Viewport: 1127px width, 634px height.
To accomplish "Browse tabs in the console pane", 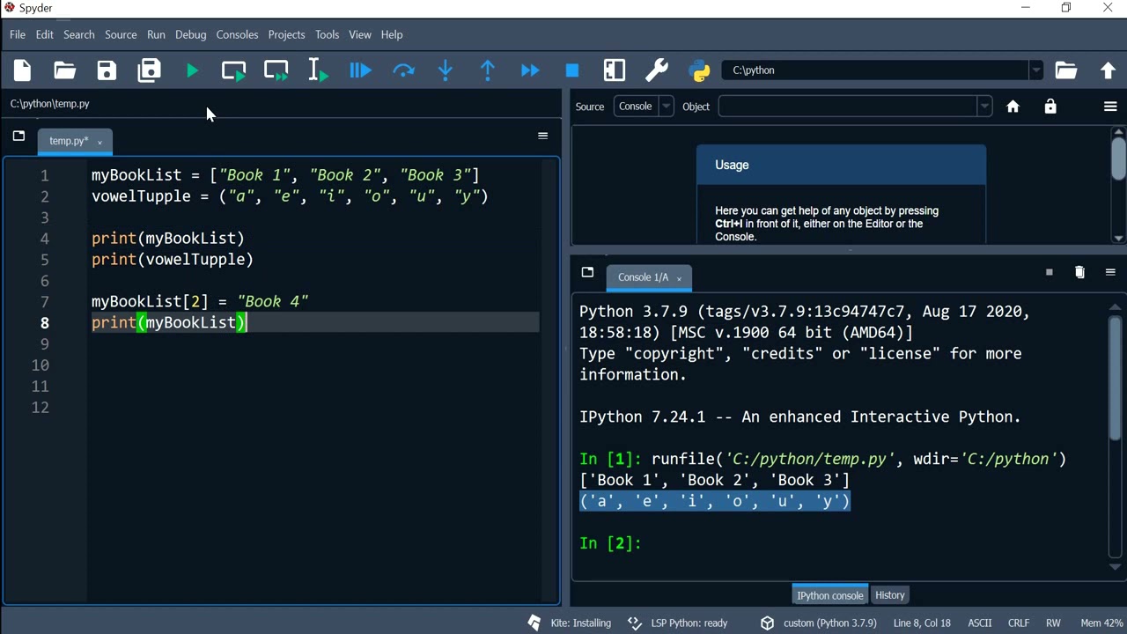I will pyautogui.click(x=587, y=272).
